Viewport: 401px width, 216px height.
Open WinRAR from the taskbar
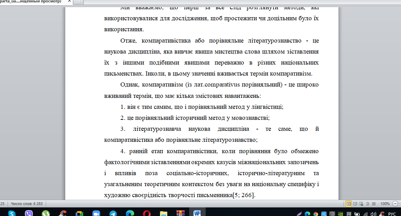[x=181, y=213]
